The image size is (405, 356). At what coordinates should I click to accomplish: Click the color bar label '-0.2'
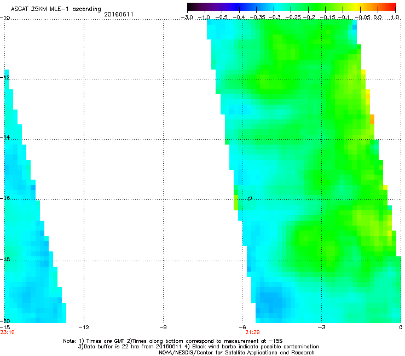(309, 18)
